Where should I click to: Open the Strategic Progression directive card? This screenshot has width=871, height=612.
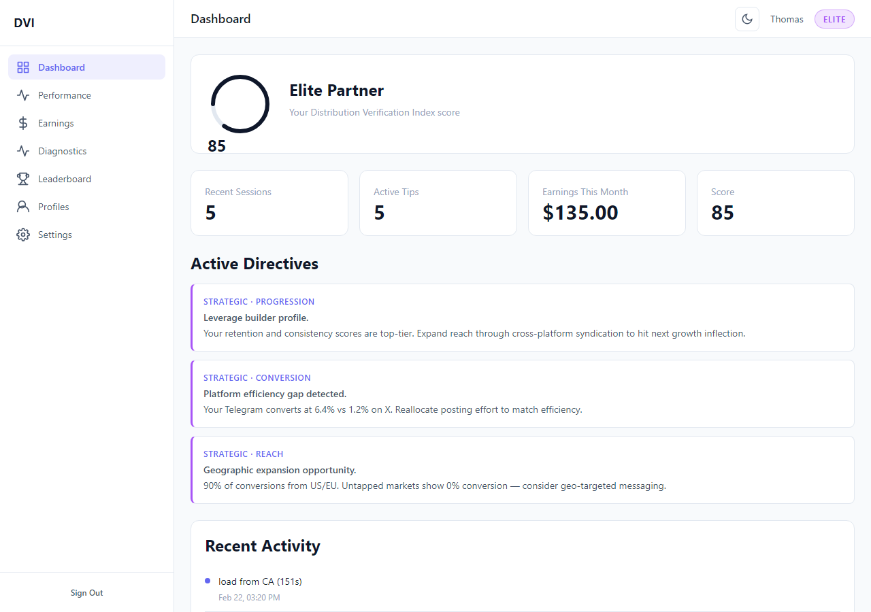pos(523,318)
